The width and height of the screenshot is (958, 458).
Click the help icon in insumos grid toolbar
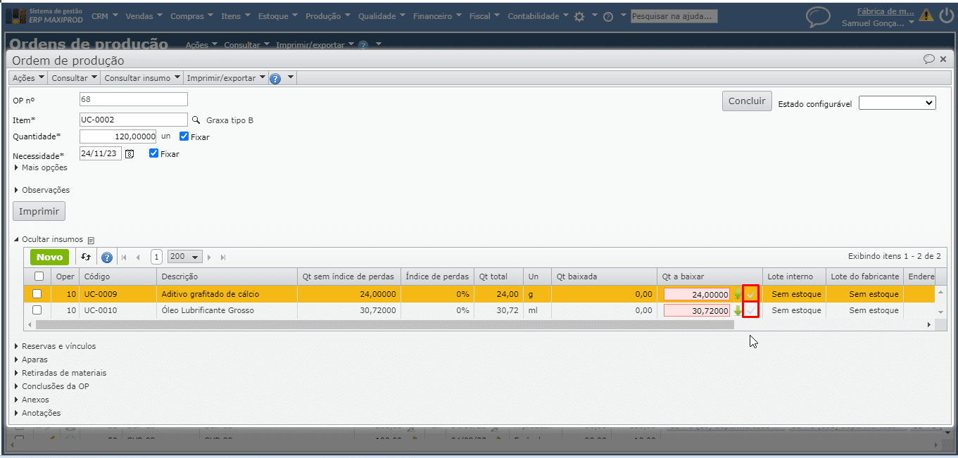[x=107, y=257]
